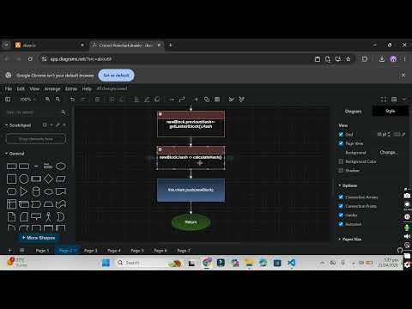Select the square shape in General palette

(x=11, y=179)
